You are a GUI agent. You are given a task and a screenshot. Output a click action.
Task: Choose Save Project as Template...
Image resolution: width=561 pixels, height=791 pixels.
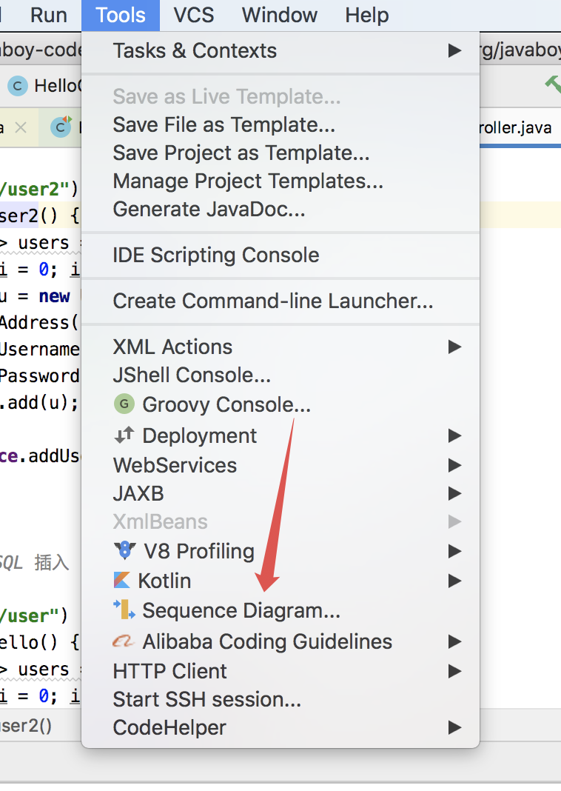tap(280, 153)
